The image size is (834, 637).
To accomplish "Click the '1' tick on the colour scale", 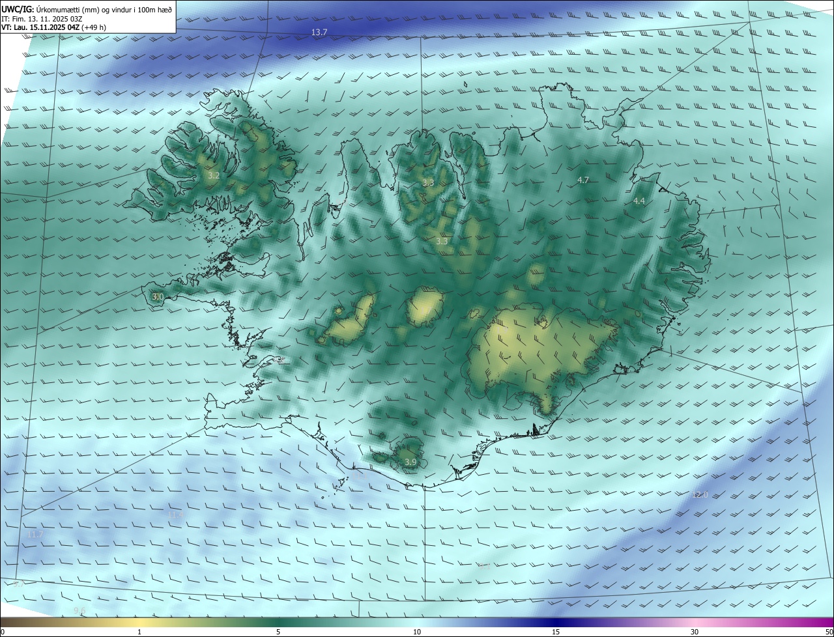I will pos(139,632).
